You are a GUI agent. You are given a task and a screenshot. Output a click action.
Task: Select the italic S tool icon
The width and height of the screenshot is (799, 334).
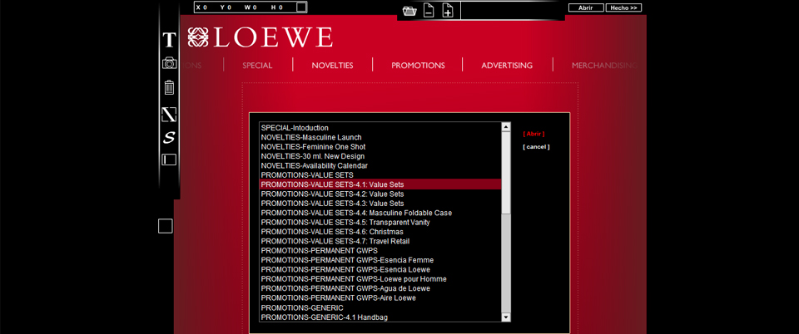tap(169, 137)
